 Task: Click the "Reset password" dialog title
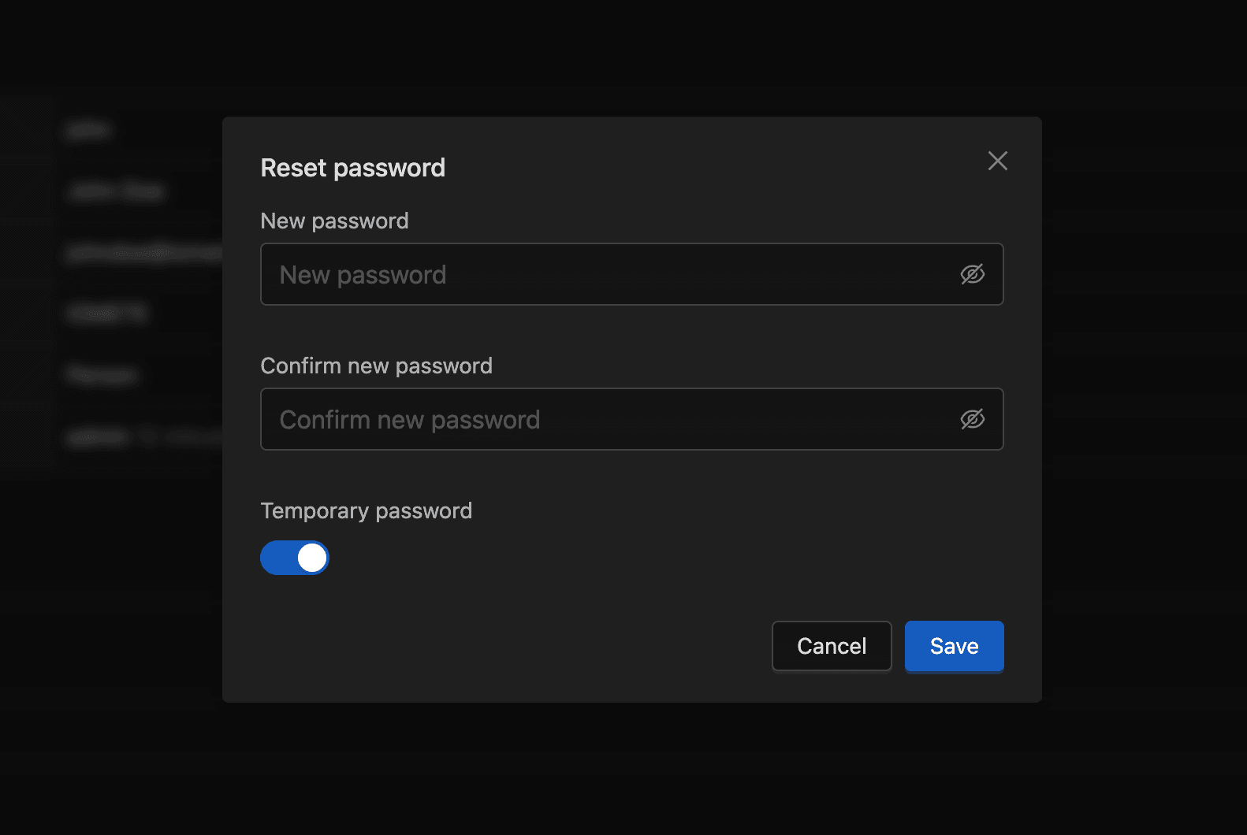pos(352,168)
